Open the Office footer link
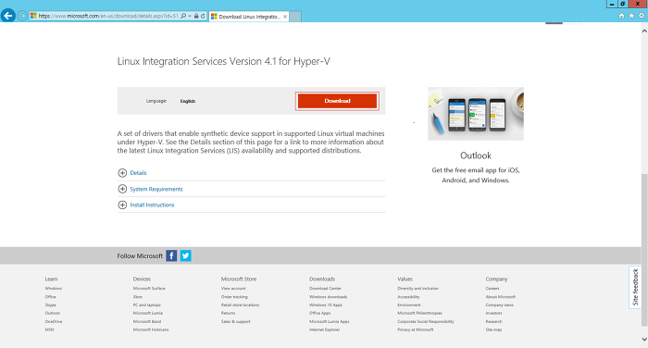This screenshot has width=648, height=348. click(x=50, y=297)
